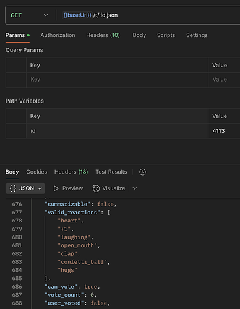Expand the Visualize options chevron

tap(135, 188)
